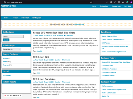Open Home in top header menu
This screenshot has height=99, width=133.
tap(94, 6)
